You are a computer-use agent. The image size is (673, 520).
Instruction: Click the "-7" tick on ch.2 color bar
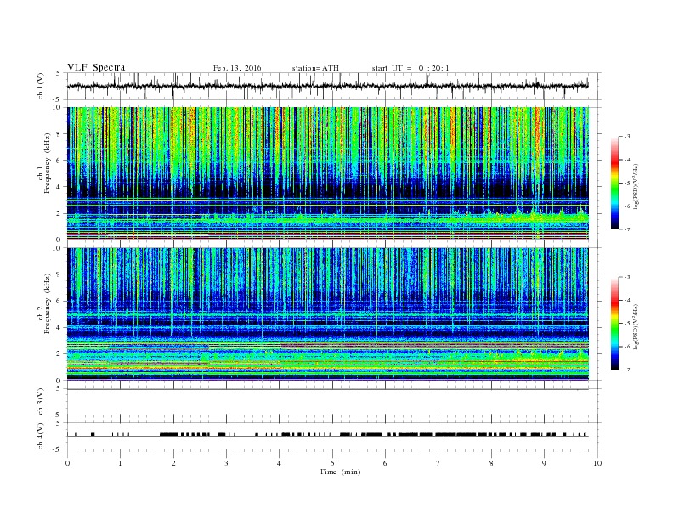pos(626,370)
